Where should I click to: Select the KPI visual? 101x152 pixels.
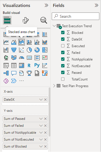point(45,58)
